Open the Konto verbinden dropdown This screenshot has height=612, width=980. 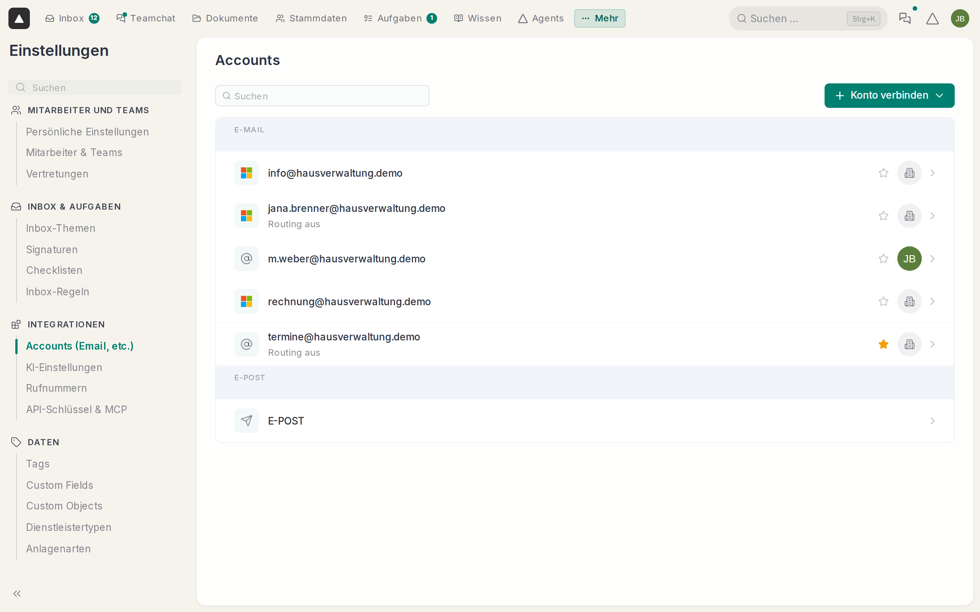pos(889,96)
